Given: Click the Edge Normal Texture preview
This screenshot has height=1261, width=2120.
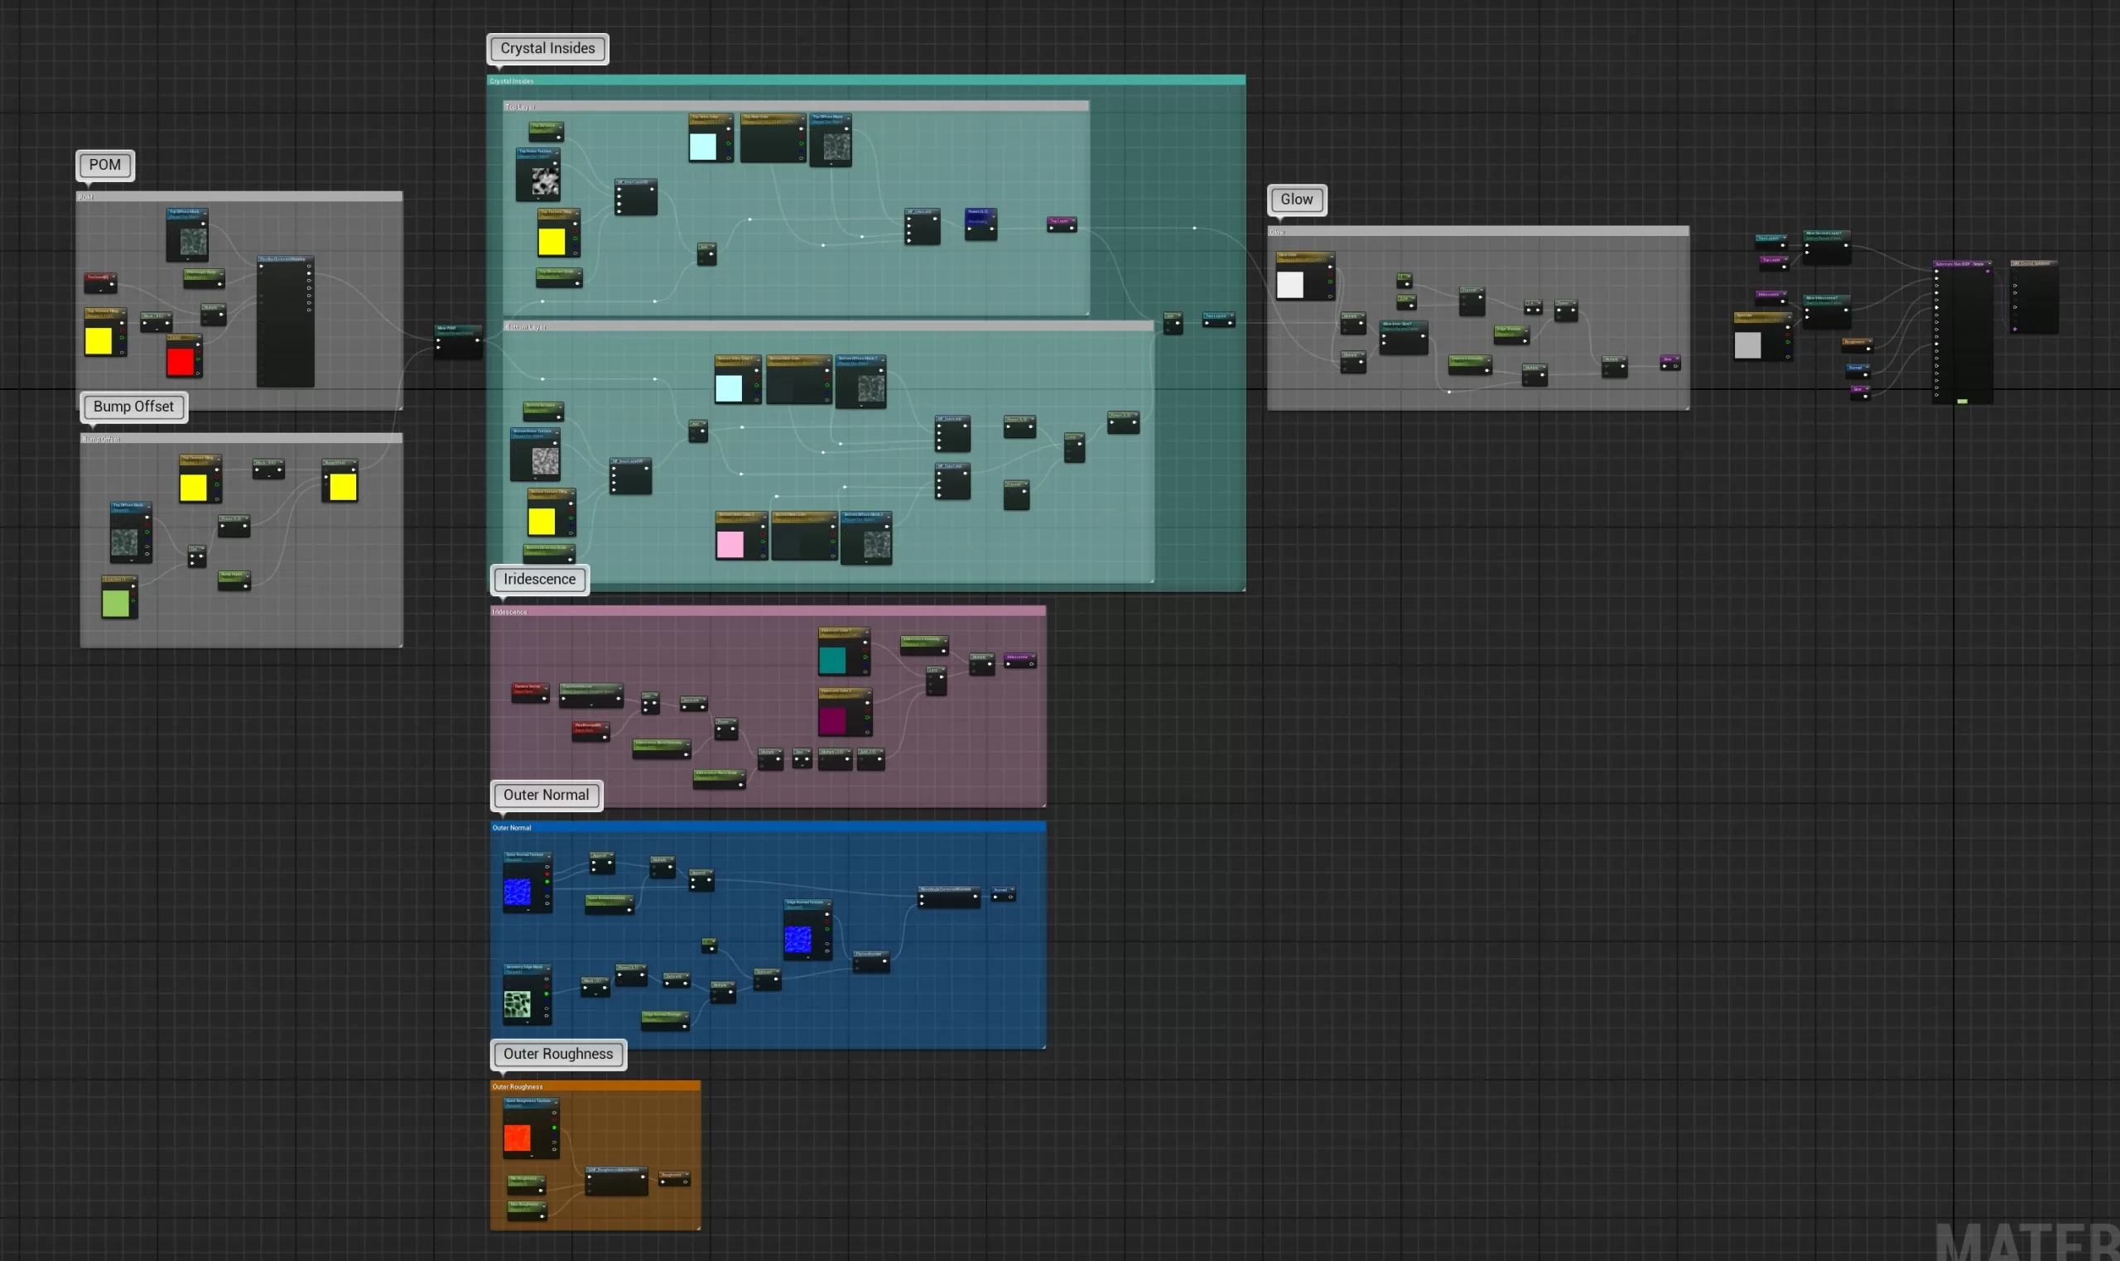Looking at the screenshot, I should [x=797, y=939].
